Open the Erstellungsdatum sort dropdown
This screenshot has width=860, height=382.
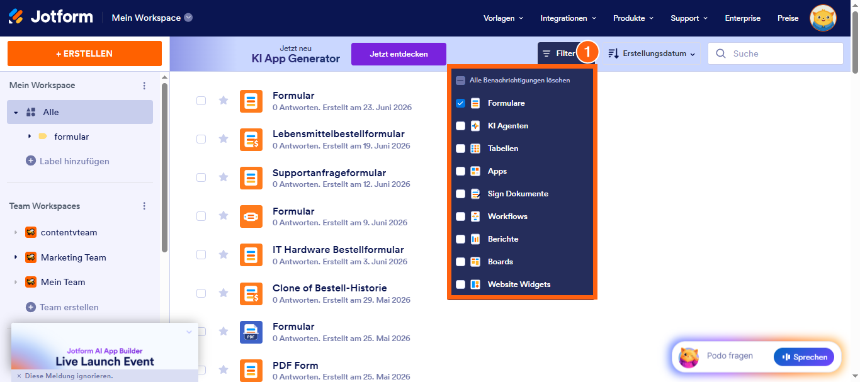click(x=652, y=54)
